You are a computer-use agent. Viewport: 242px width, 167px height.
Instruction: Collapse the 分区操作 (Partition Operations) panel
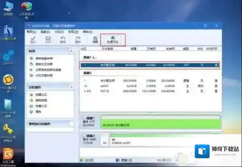coord(71,87)
